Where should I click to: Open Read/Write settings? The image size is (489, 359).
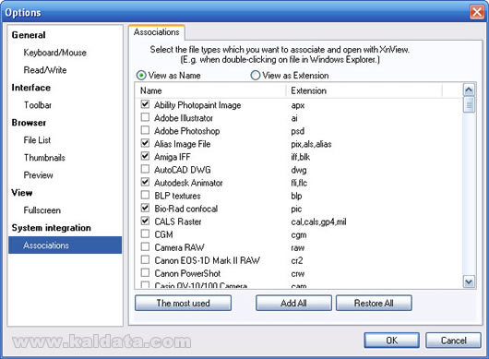pyautogui.click(x=45, y=70)
